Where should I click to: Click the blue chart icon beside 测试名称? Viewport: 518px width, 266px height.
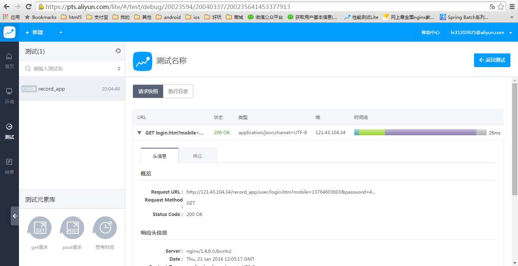pos(143,61)
